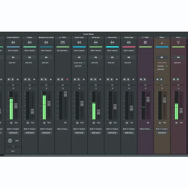Click the Guitar Rhythm audio waveform icon
This screenshot has height=188, width=188.
(x=13, y=42)
